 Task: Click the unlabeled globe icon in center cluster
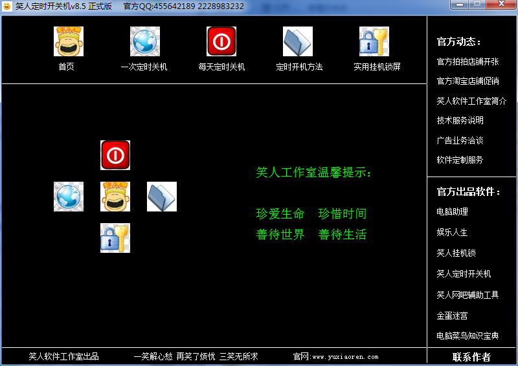(69, 197)
